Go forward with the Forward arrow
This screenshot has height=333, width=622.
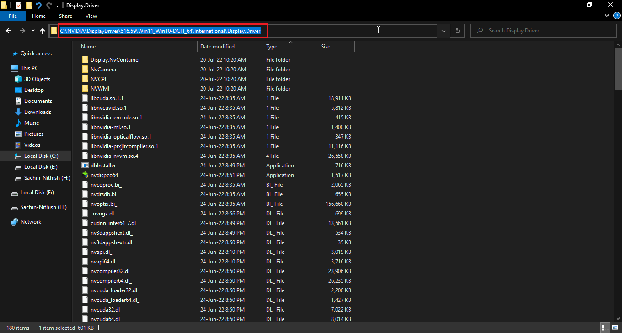click(22, 31)
